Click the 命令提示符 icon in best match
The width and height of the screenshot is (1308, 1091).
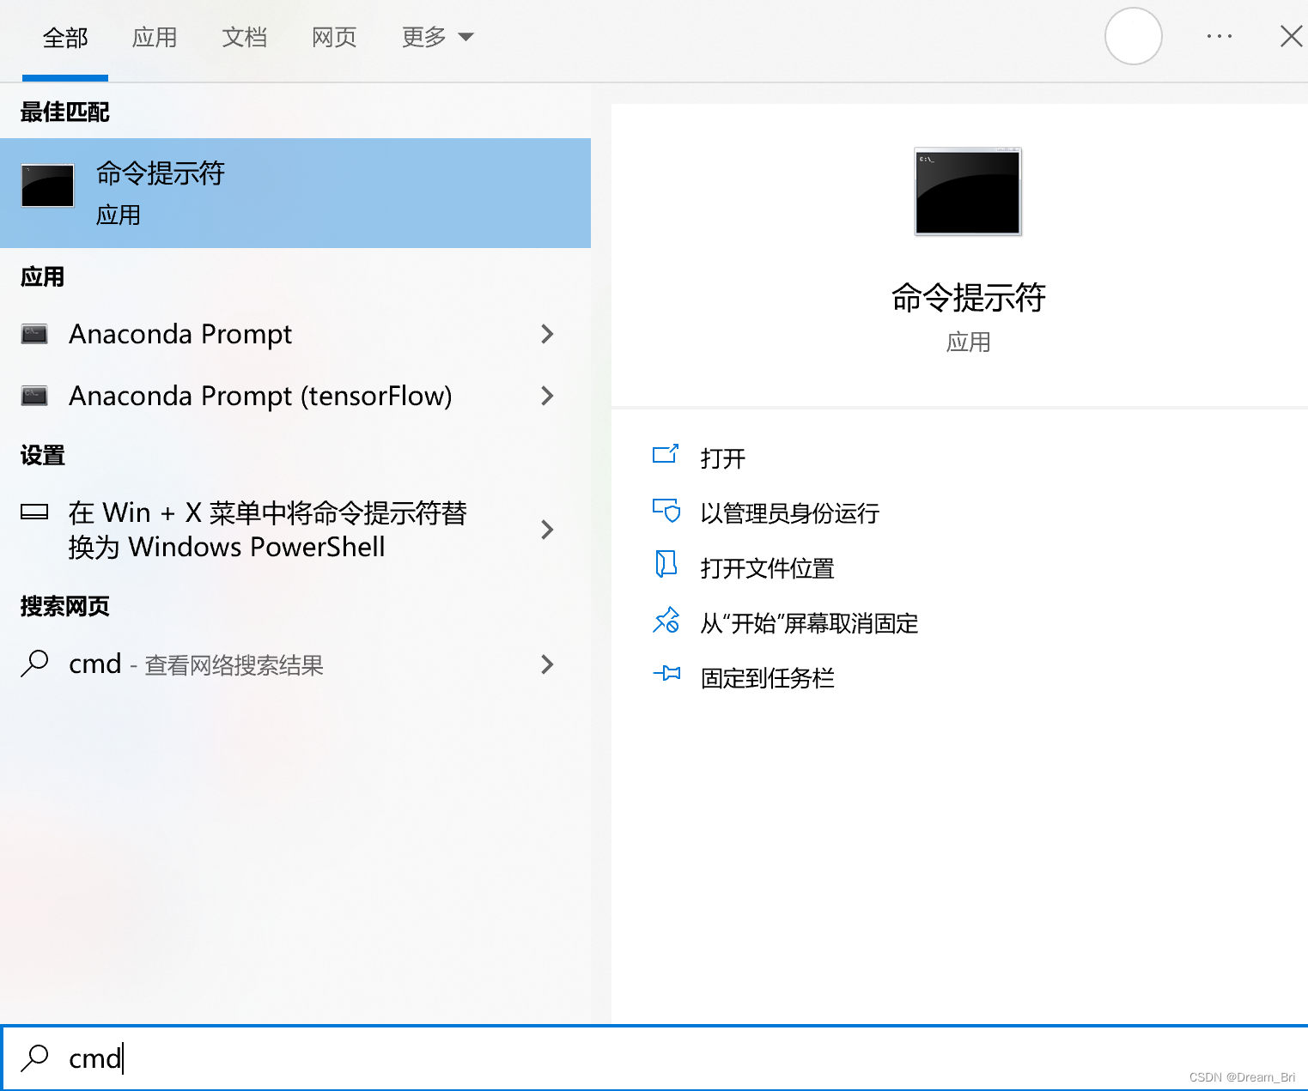[47, 185]
